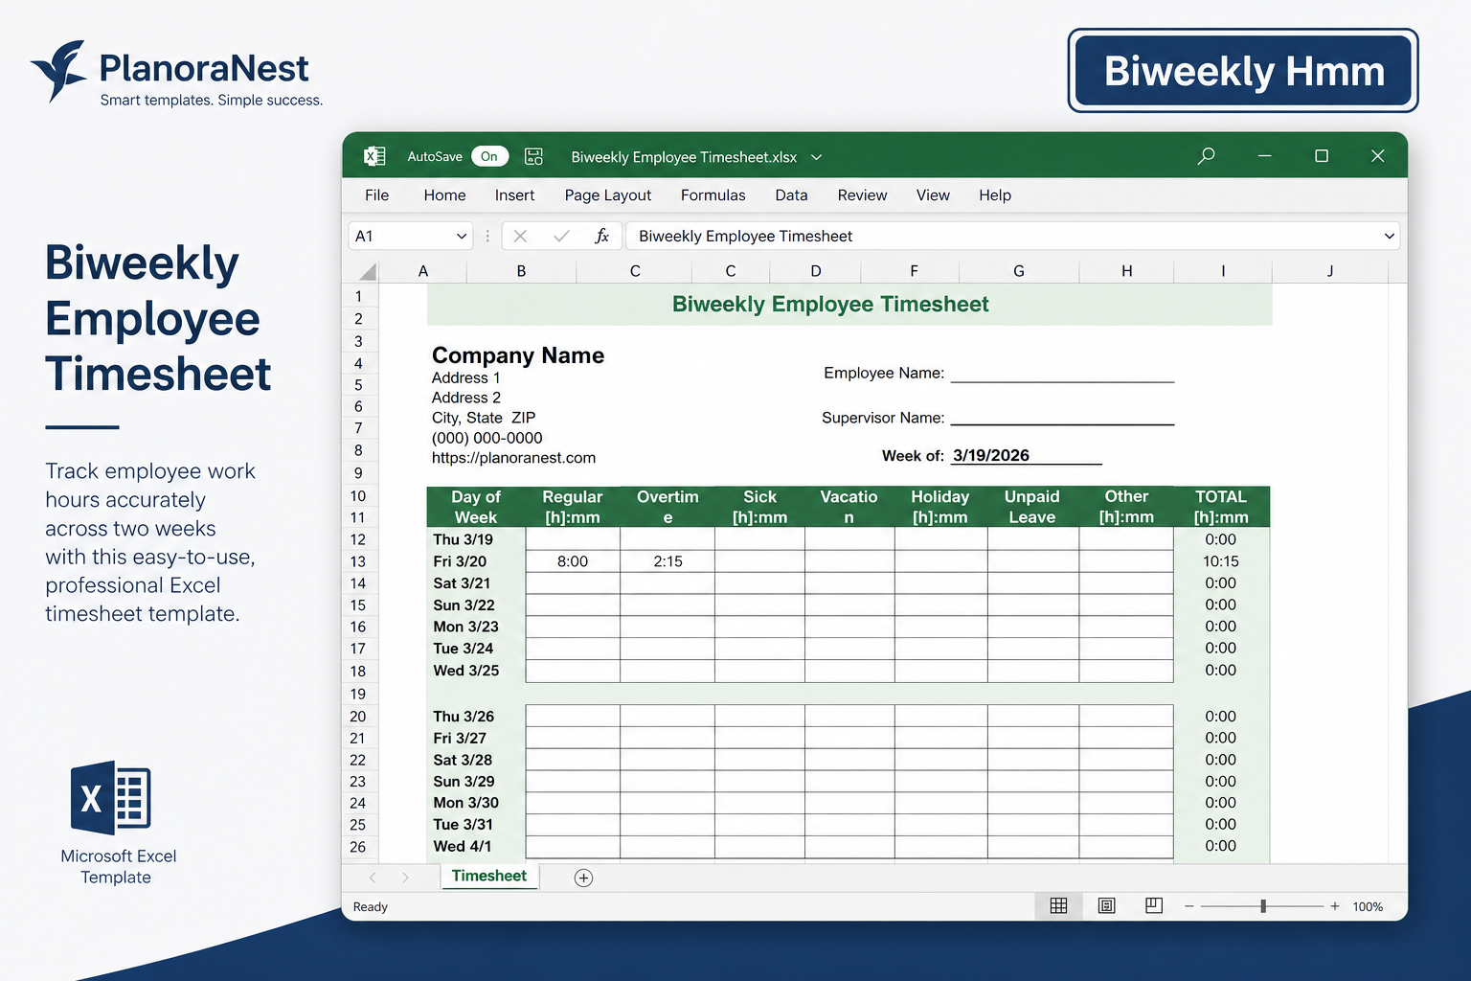1471x981 pixels.
Task: Click the zoom slider handle
Action: click(x=1263, y=906)
